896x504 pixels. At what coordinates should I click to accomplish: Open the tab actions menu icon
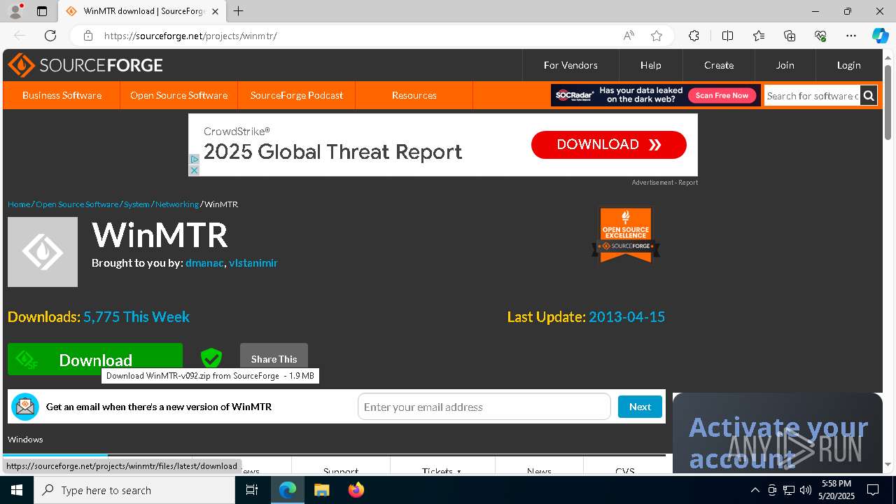(42, 11)
